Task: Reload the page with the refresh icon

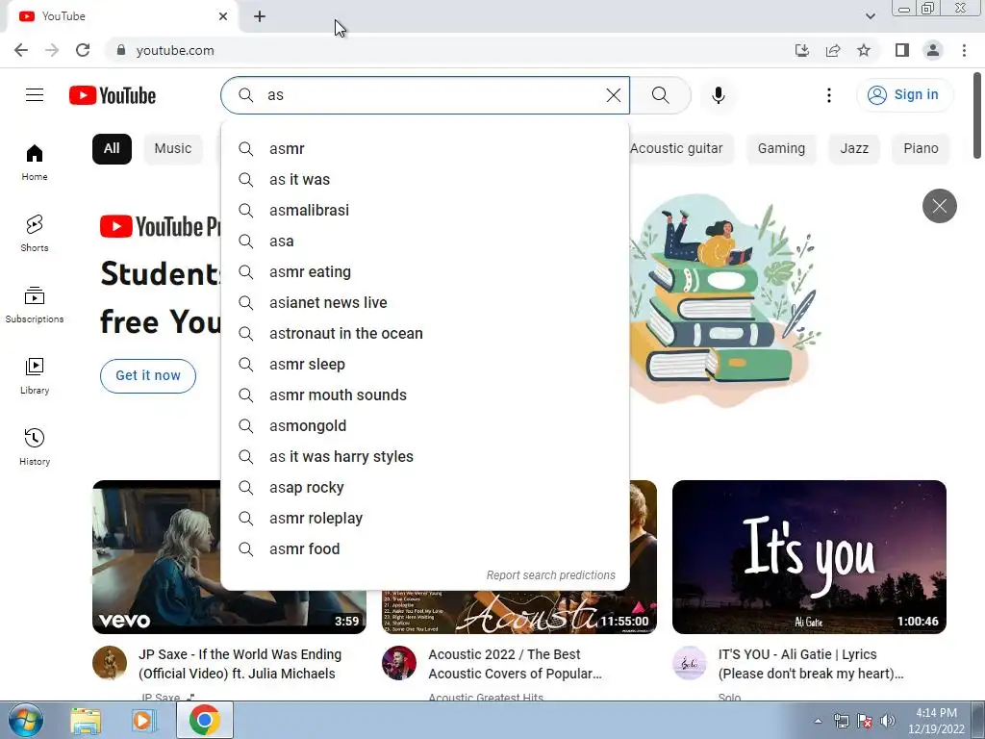Action: coord(83,50)
